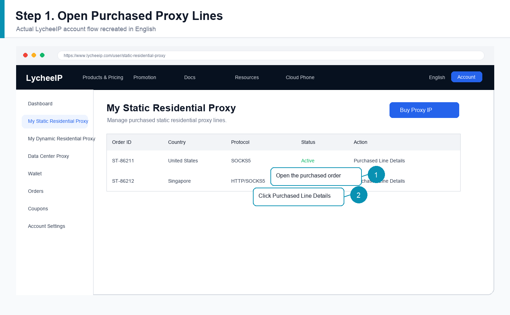Click SOCKS5 protocol cell

click(241, 161)
